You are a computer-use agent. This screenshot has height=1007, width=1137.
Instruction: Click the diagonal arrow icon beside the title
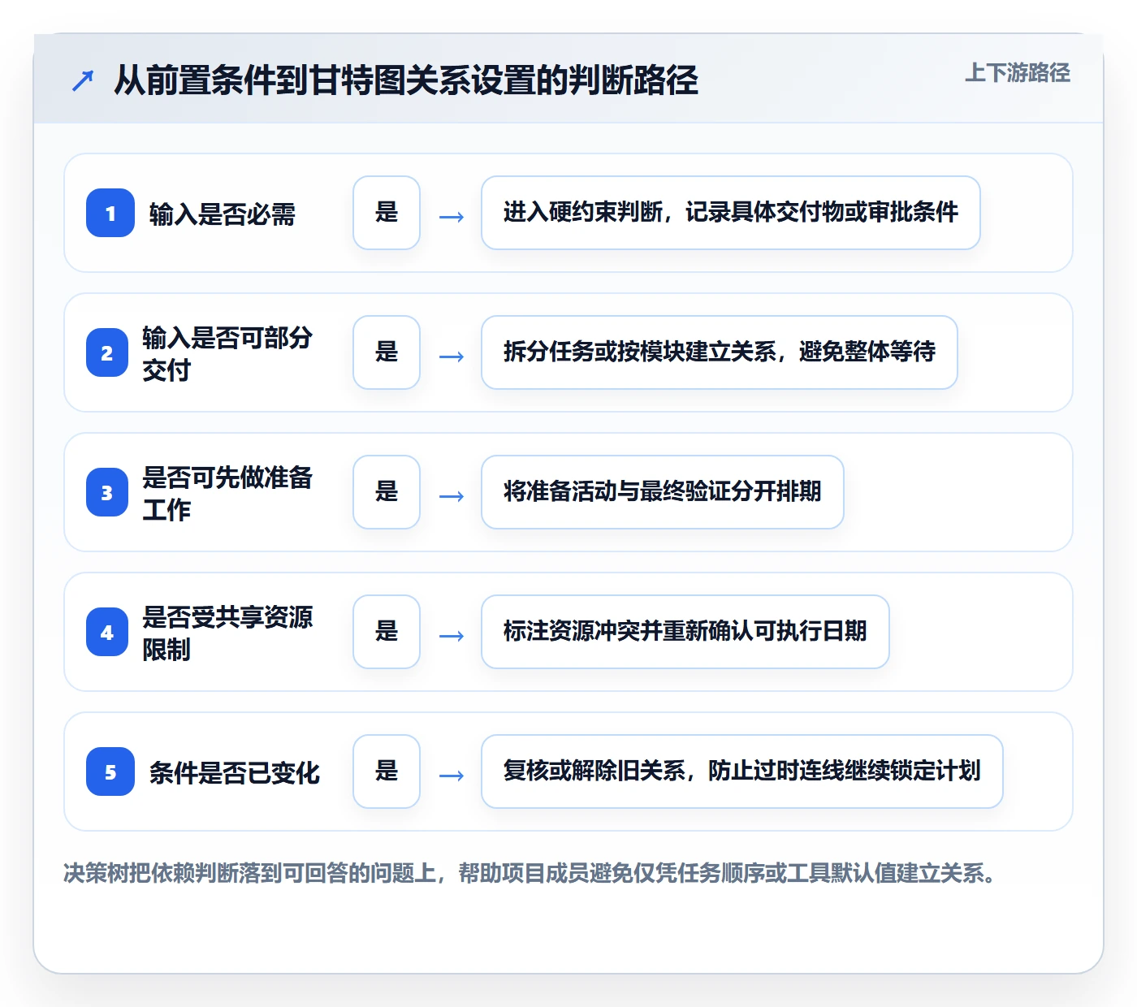83,80
